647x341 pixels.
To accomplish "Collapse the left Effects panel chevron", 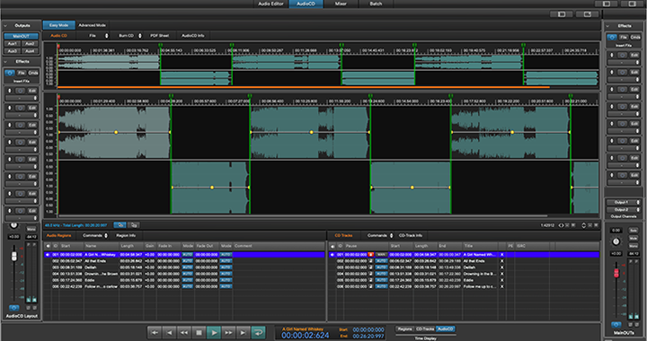I will pos(5,62).
